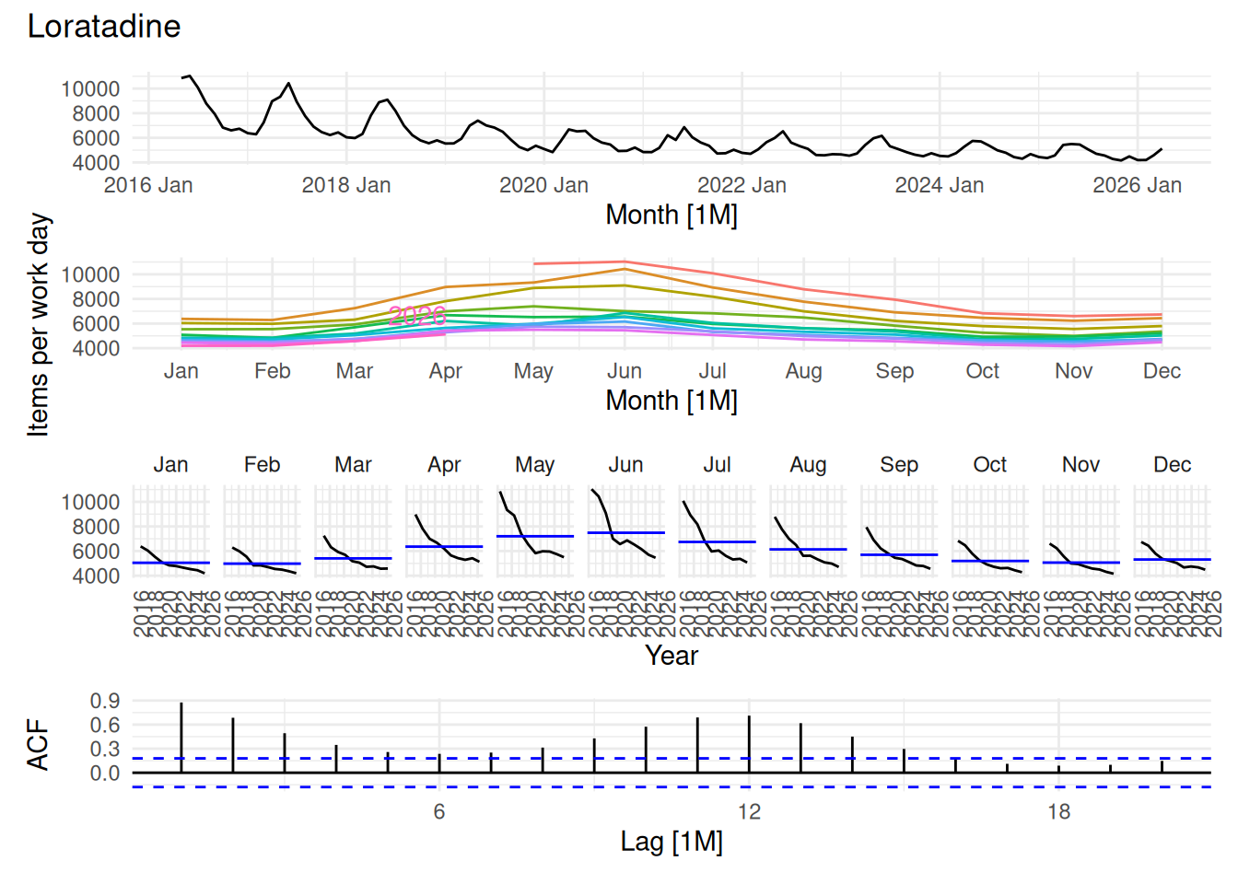Select the pink 2026 line label
Screen dimensions: 1238x884
417,316
